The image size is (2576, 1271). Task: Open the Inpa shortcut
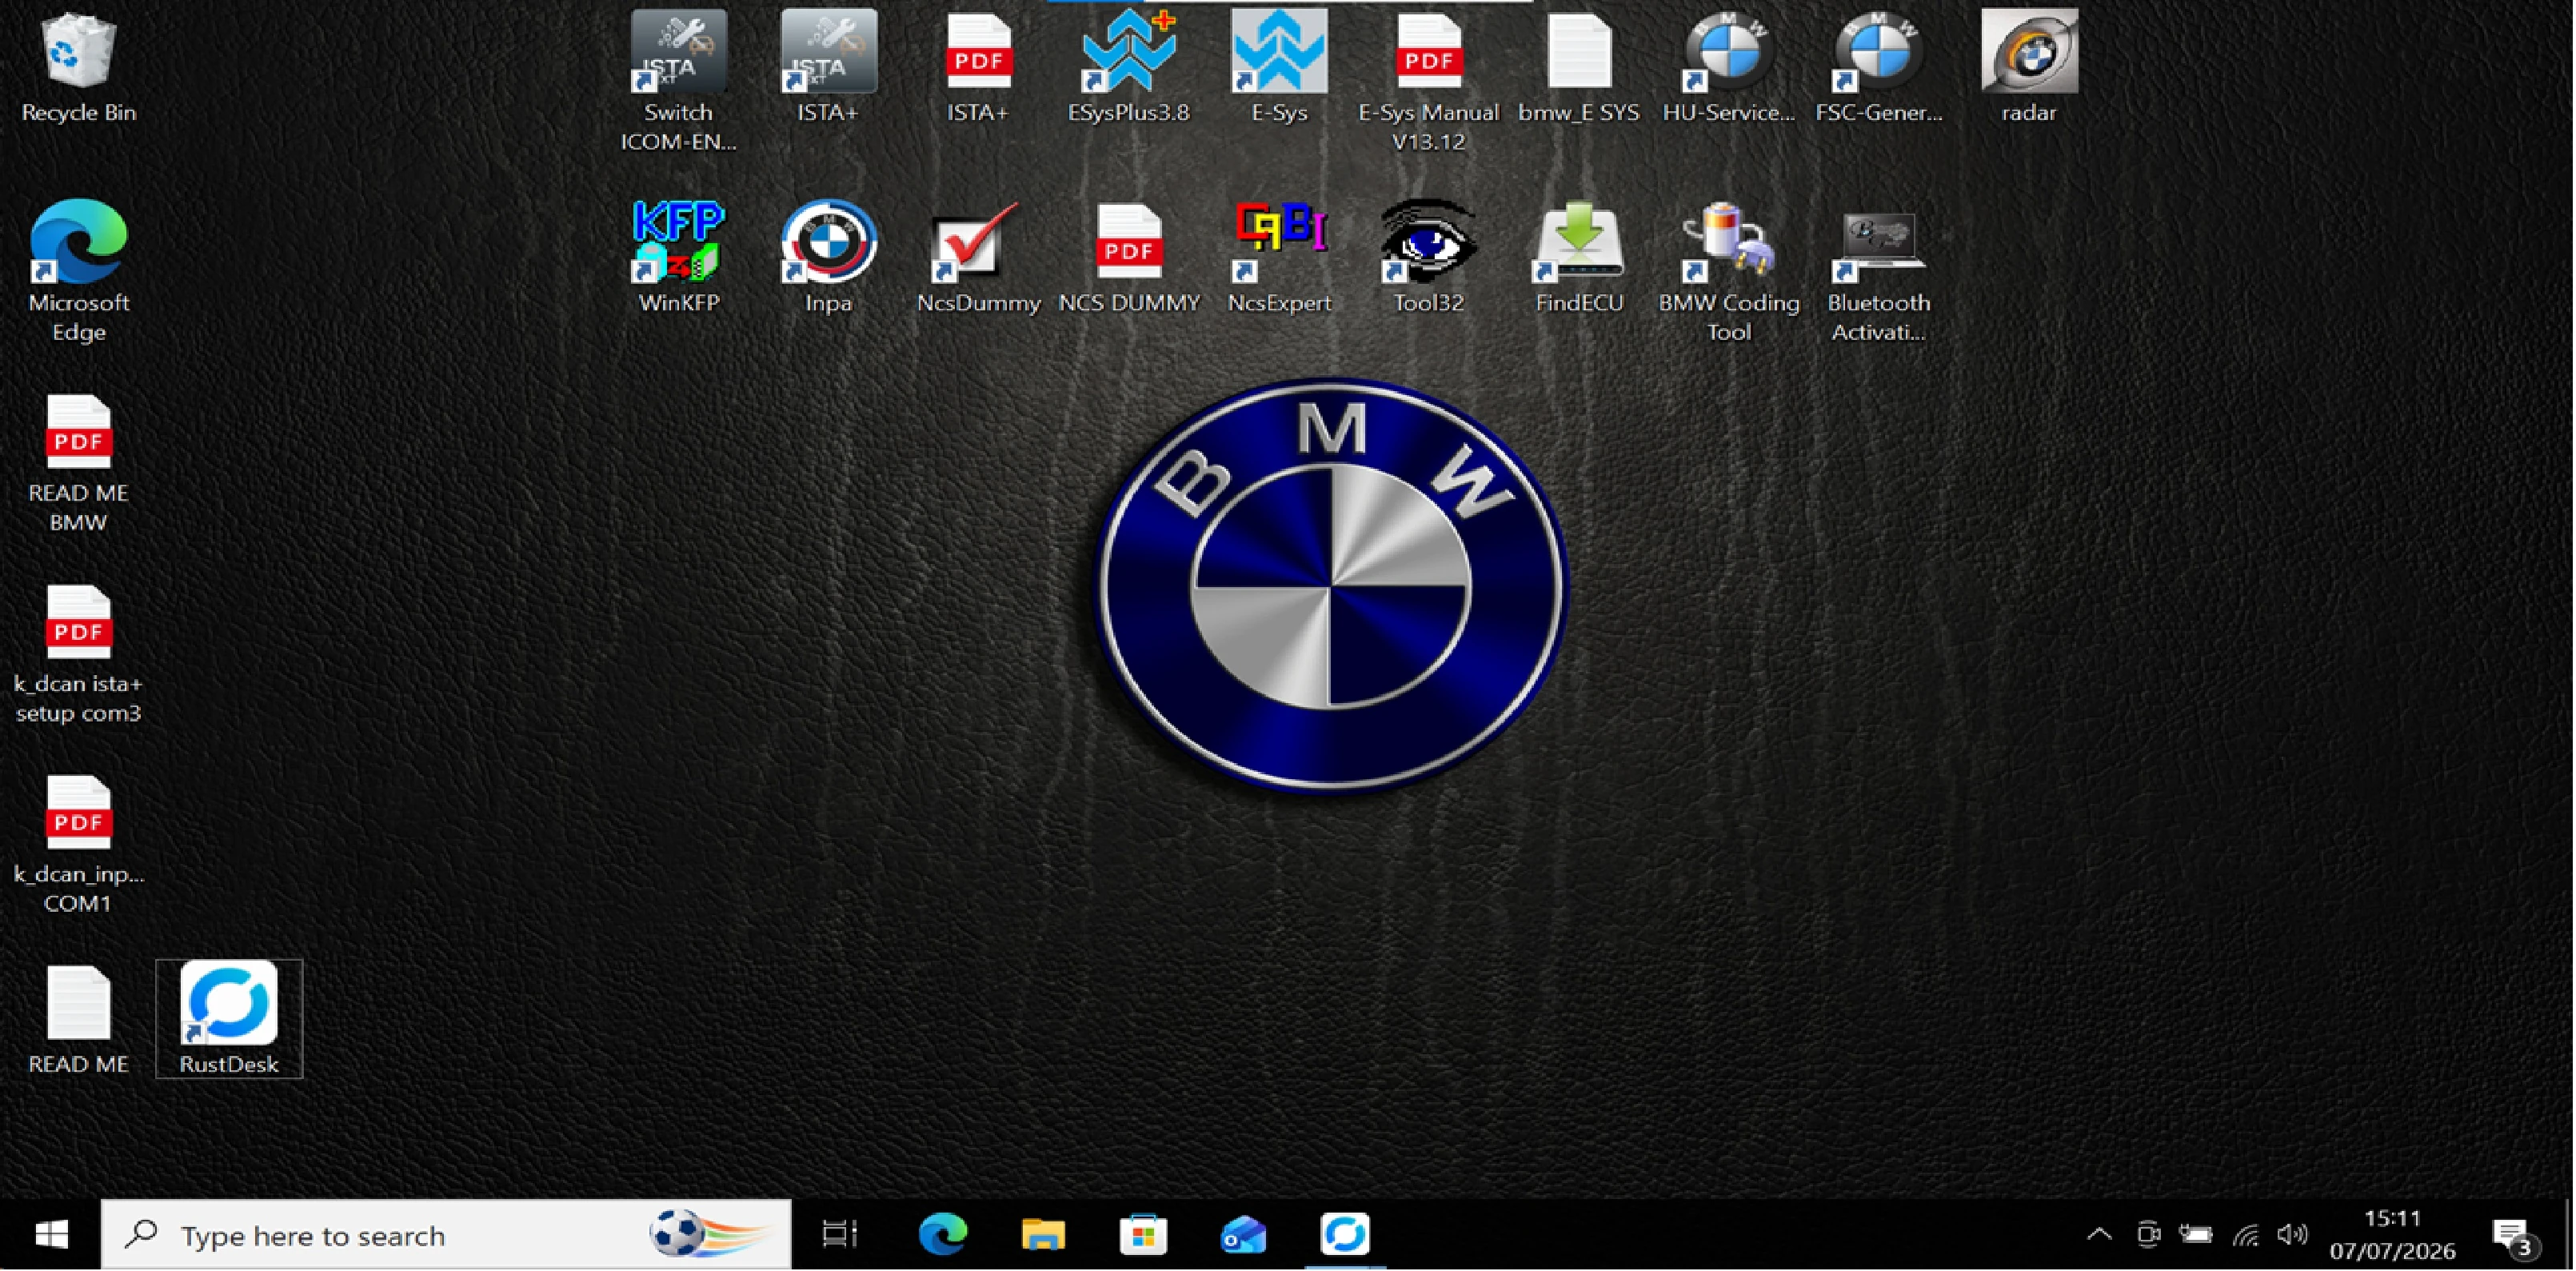[828, 258]
